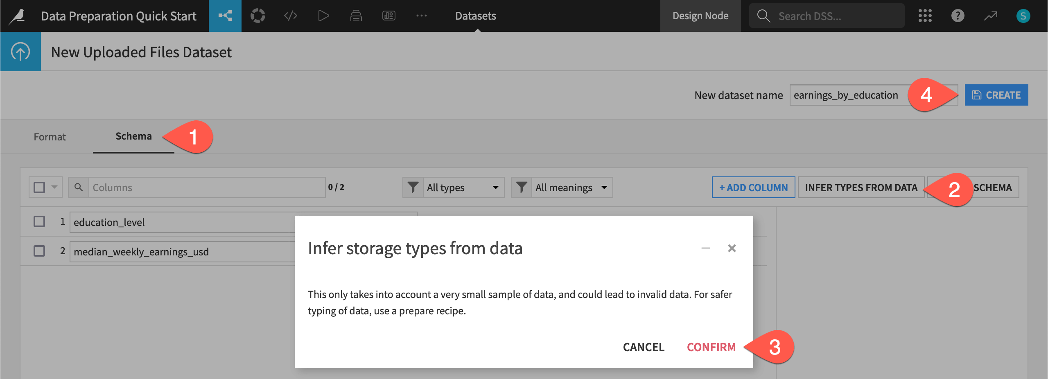This screenshot has width=1048, height=379.
Task: Click the education_level column name field
Action: (243, 222)
